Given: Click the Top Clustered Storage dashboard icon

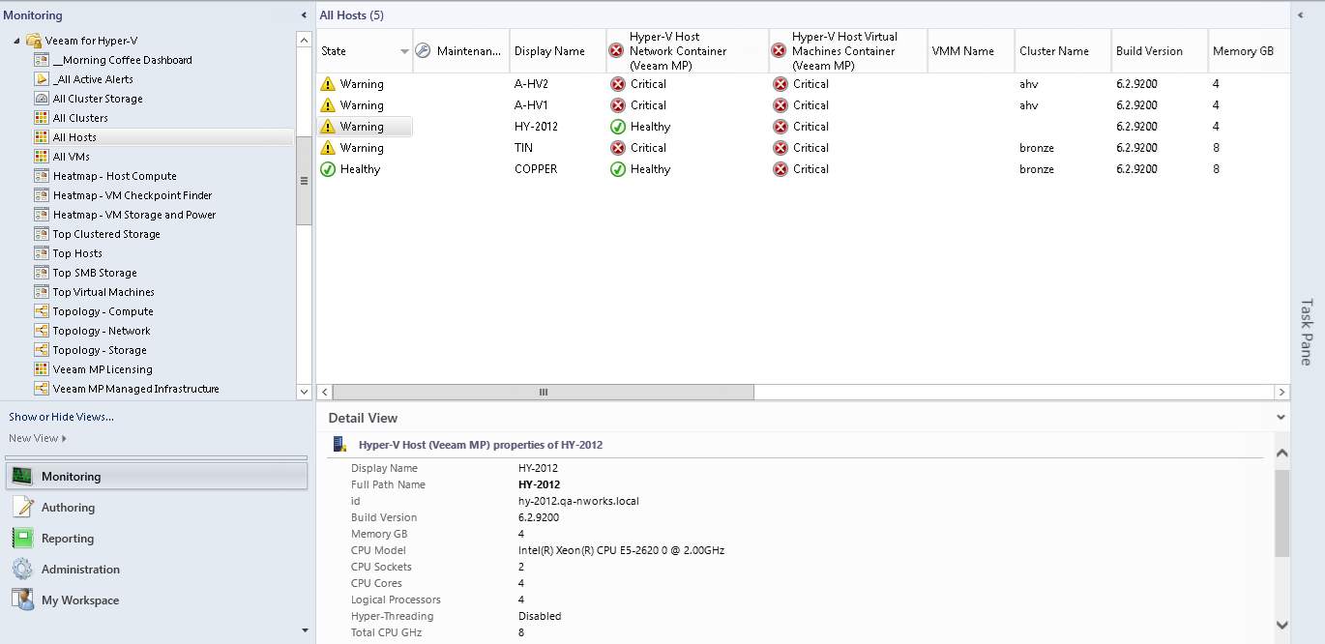Looking at the screenshot, I should [42, 234].
